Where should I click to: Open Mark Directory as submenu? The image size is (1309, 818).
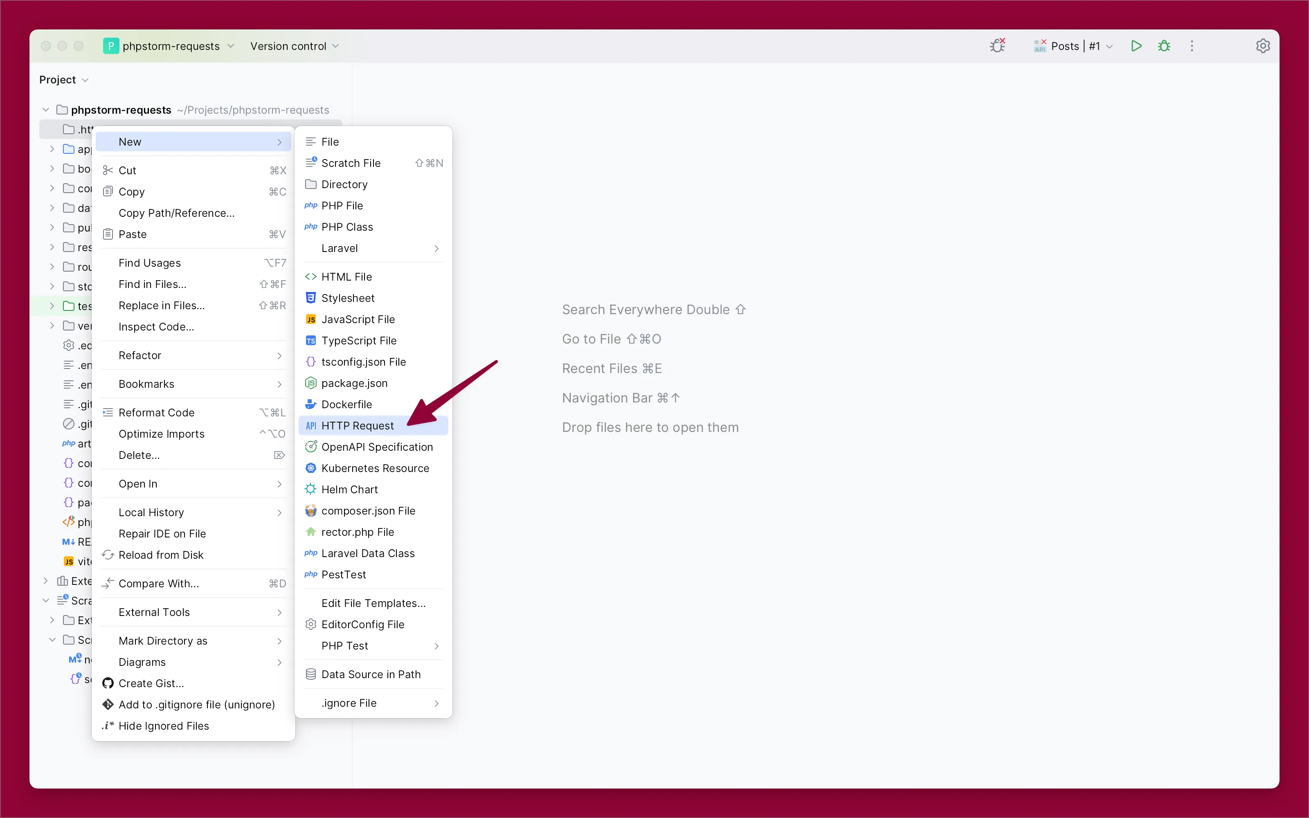point(193,640)
